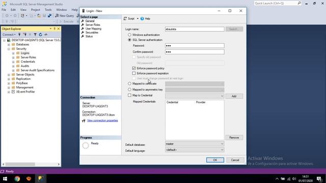Click the Remove credential button
Image resolution: width=326 pixels, height=183 pixels.
(234, 138)
